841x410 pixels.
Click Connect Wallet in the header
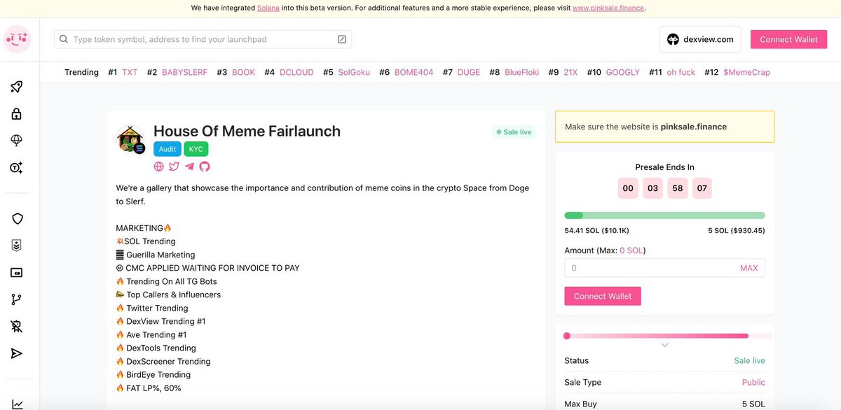tap(788, 39)
